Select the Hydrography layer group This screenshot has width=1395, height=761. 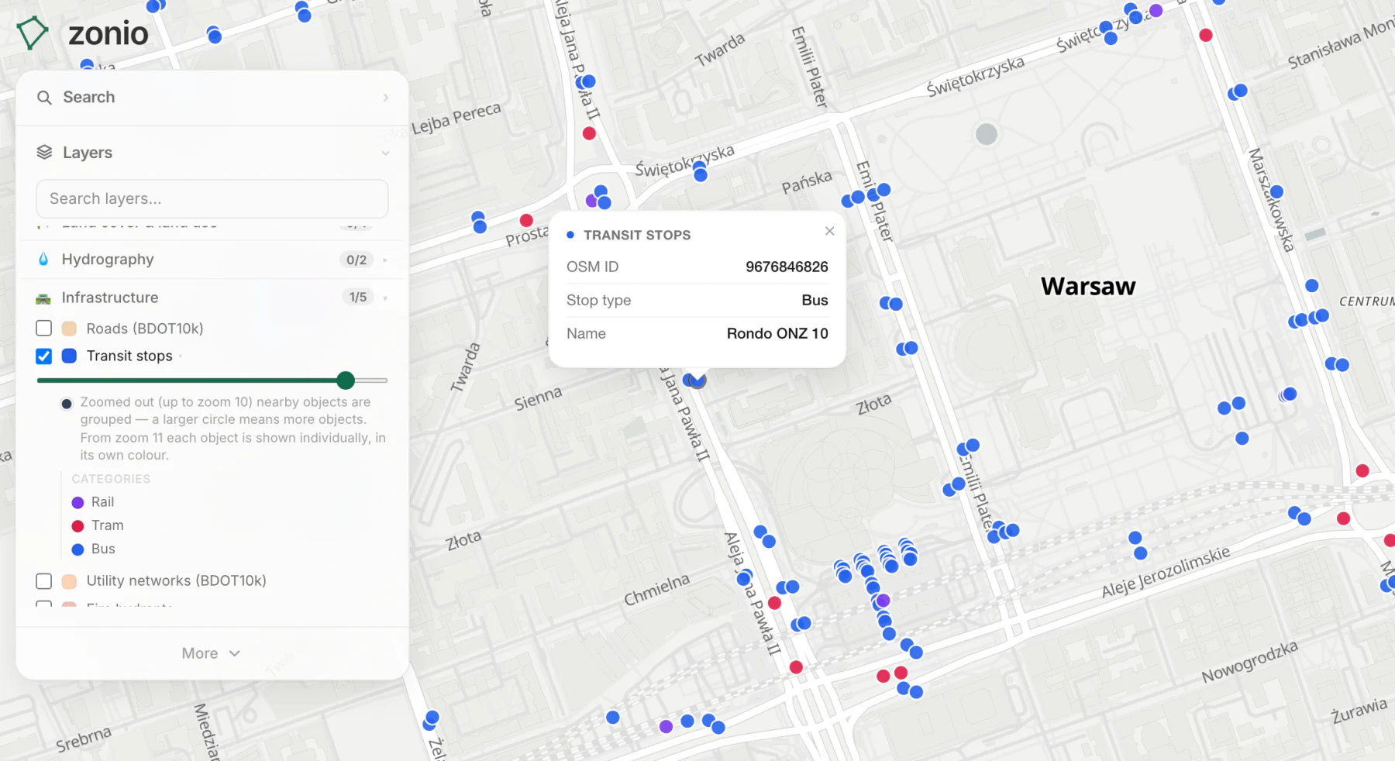tap(212, 260)
